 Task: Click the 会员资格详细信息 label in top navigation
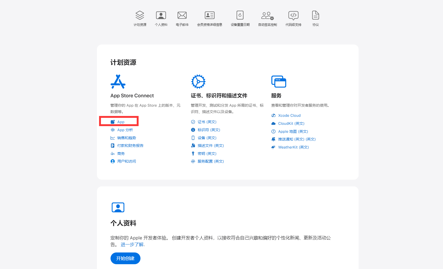pyautogui.click(x=210, y=25)
